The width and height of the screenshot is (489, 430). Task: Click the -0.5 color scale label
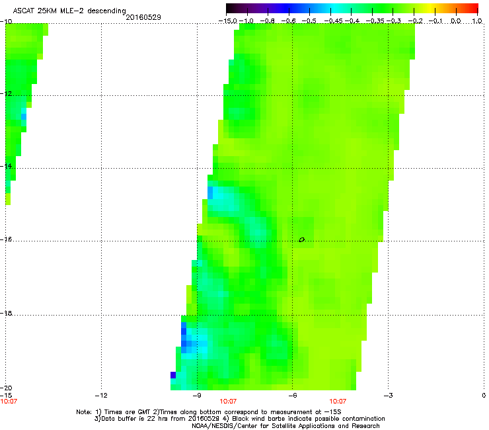(309, 21)
